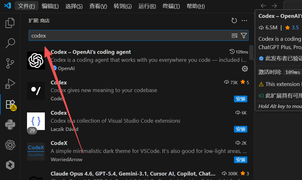Open the bottom hexagon activity bar icon
Image resolution: width=302 pixels, height=180 pixels.
10,165
